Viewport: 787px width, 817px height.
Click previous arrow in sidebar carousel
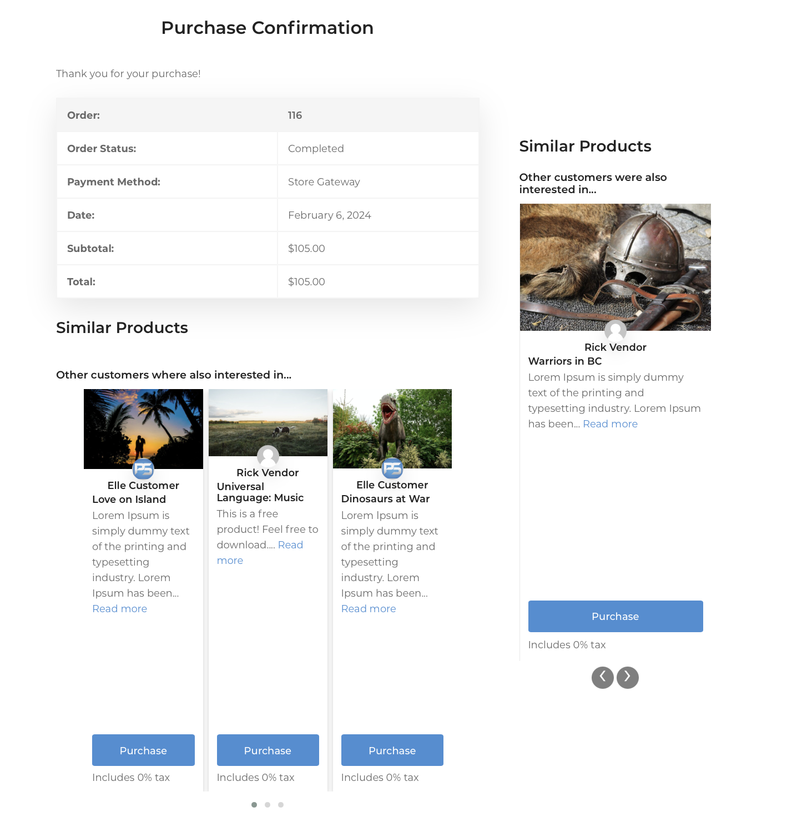coord(602,678)
